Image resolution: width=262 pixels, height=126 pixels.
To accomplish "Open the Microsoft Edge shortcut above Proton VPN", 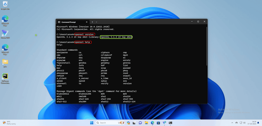I will click(5, 21).
